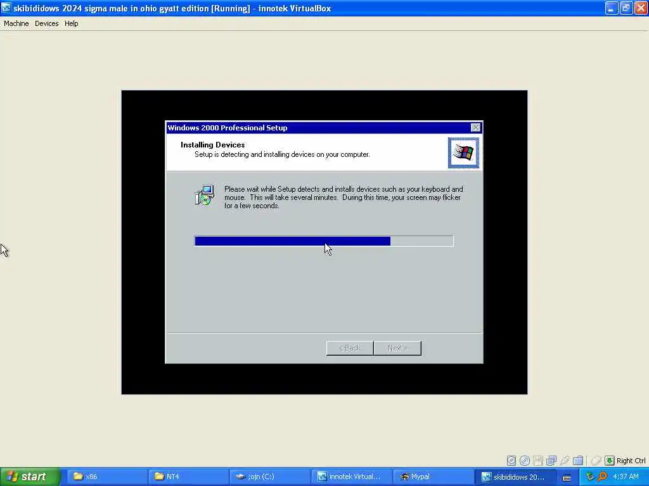Click the Windows flag logo in Setup header
The width and height of the screenshot is (649, 486).
[463, 153]
